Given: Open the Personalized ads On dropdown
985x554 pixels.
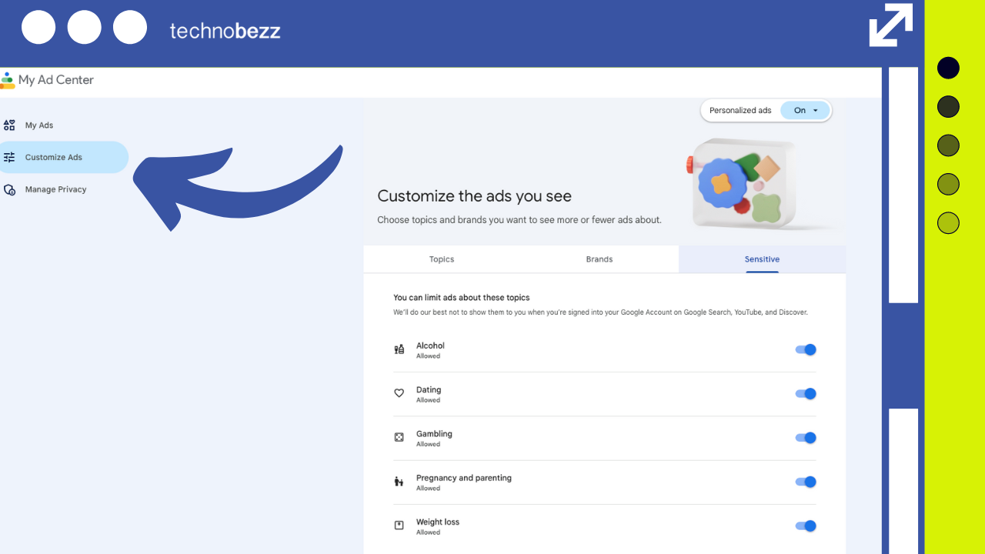Looking at the screenshot, I should point(806,110).
